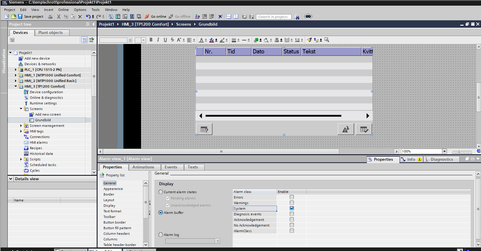The height and width of the screenshot is (251, 481).
Task: Select the Alarm log radio button
Action: click(161, 235)
